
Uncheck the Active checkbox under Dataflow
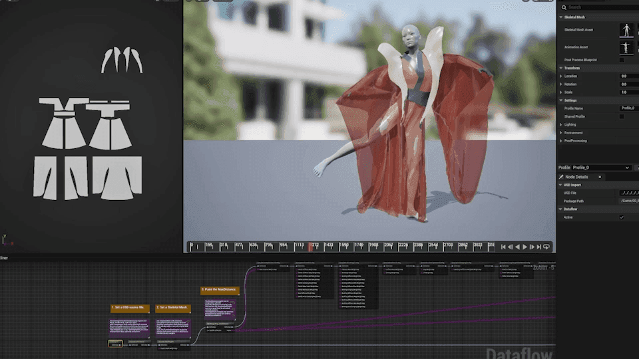[x=622, y=217]
